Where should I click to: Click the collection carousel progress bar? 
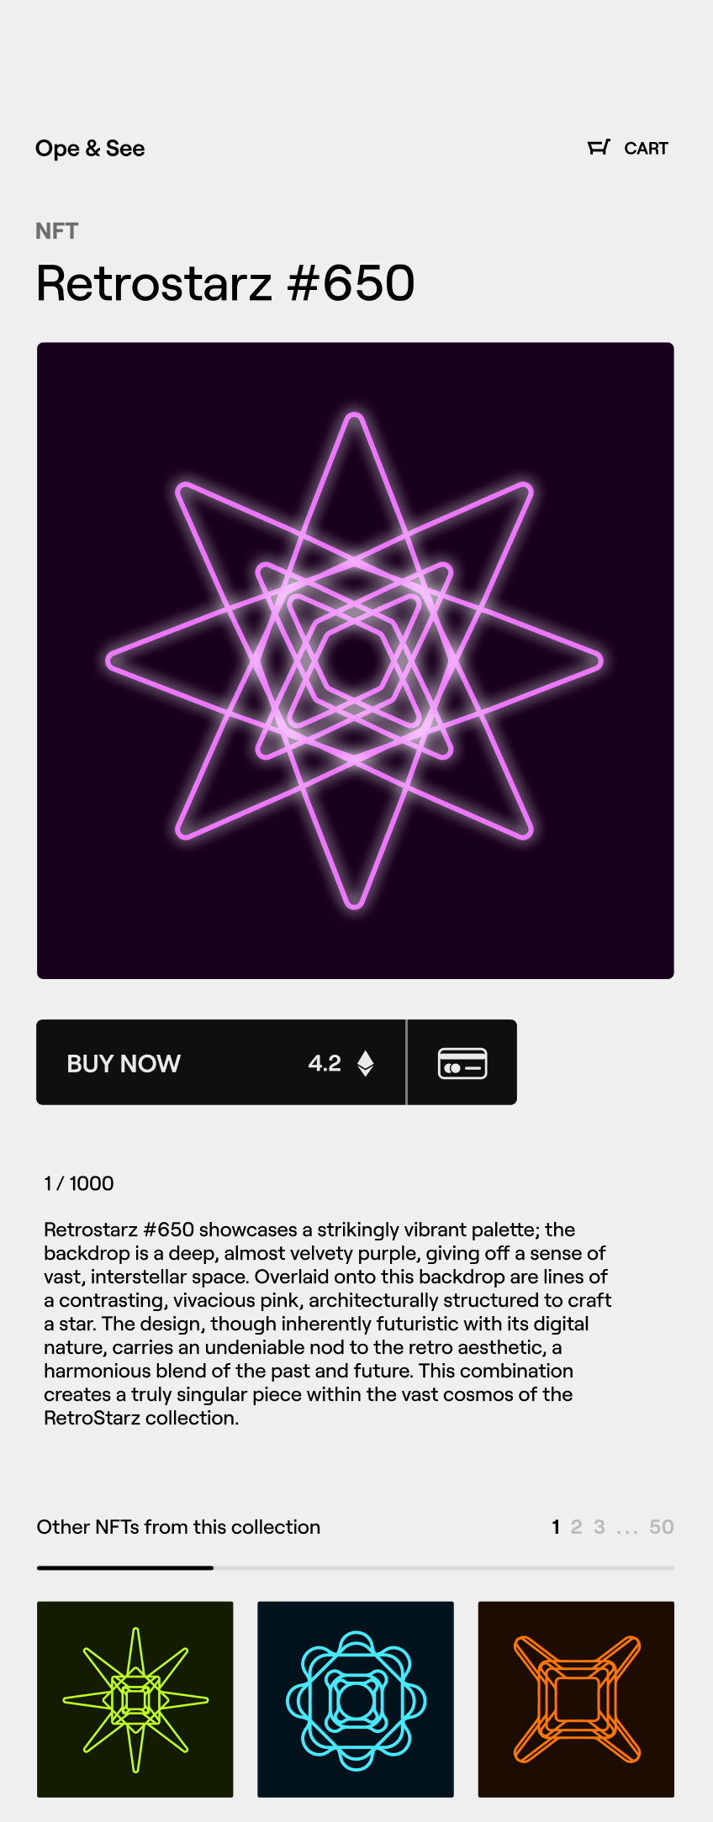[355, 1567]
